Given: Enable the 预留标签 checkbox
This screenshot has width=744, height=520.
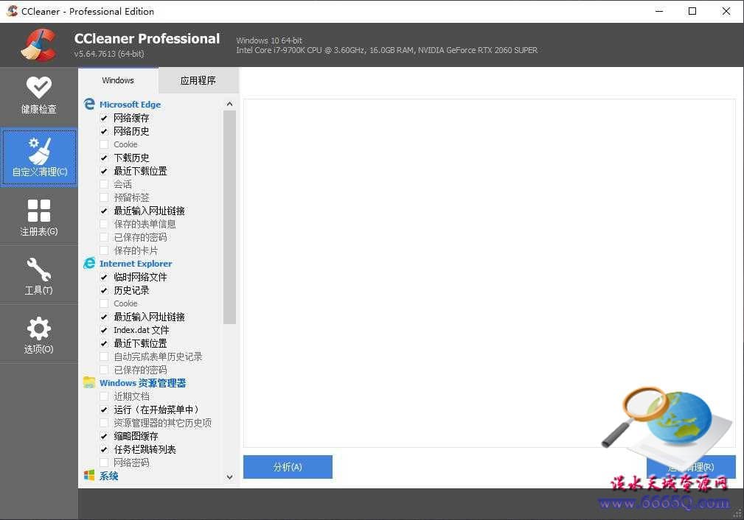Looking at the screenshot, I should (x=104, y=197).
